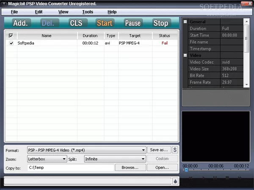
Task: Click the S icon beside Save as
Action: pos(175,150)
